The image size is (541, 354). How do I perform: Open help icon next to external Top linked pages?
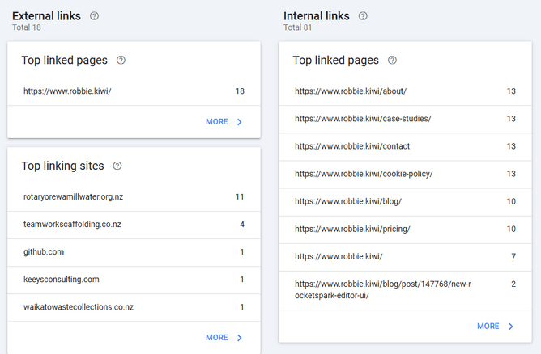(x=121, y=61)
